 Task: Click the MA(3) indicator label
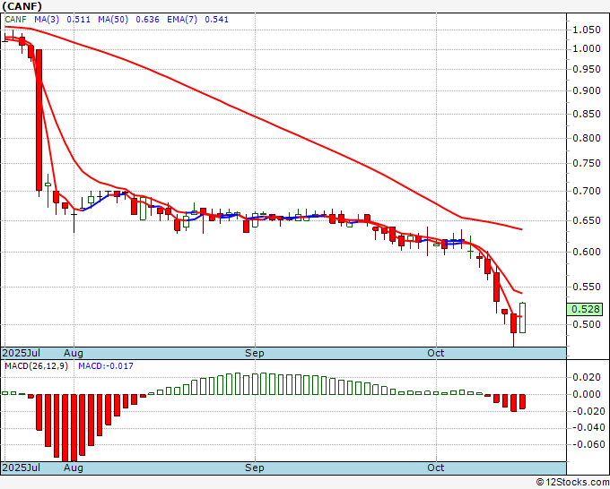(47, 20)
